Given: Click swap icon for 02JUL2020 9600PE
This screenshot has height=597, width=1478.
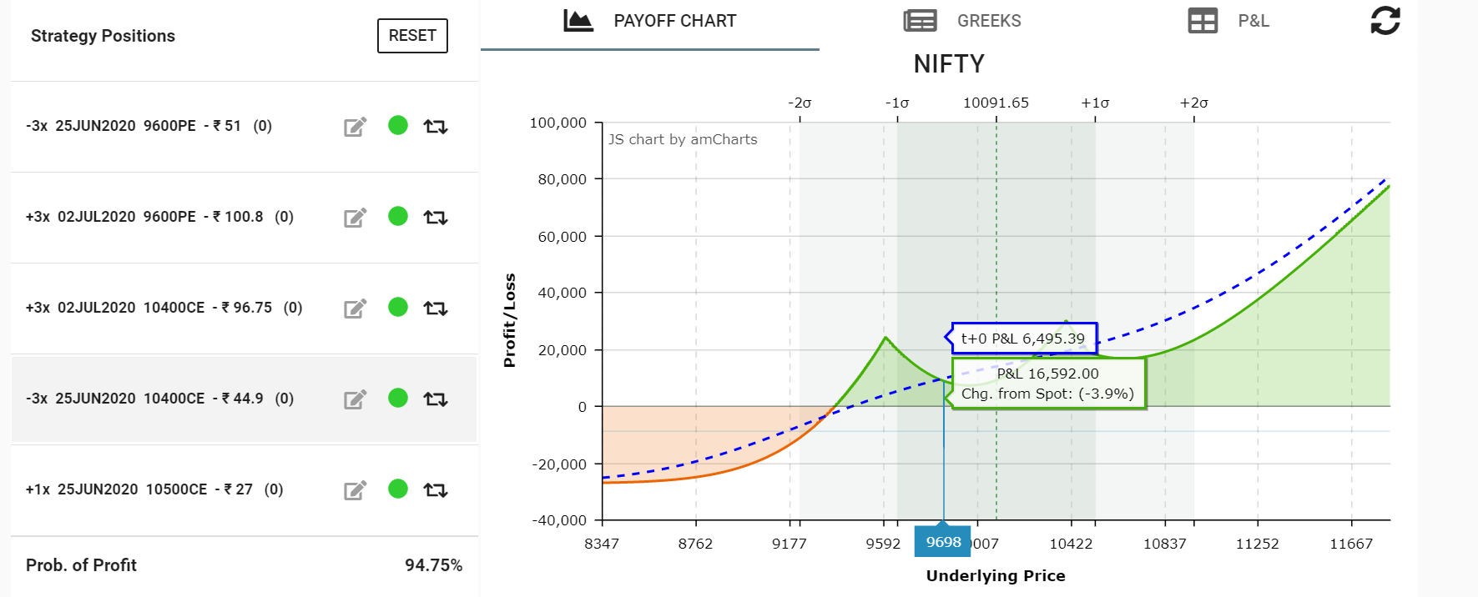Looking at the screenshot, I should click(436, 218).
